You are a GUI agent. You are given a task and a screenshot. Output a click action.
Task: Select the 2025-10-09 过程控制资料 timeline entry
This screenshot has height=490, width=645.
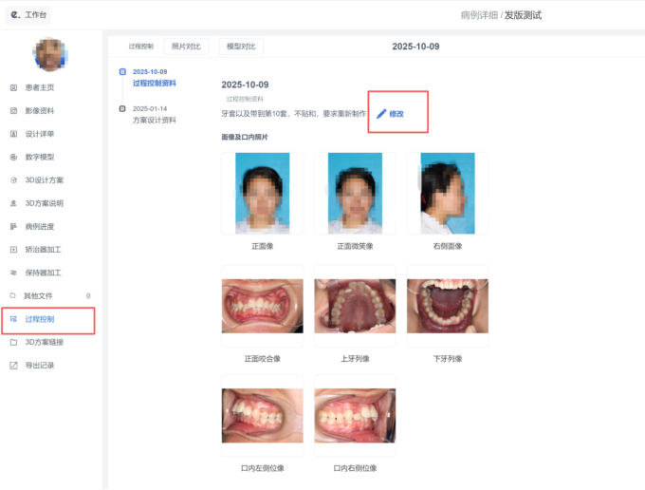coord(154,78)
